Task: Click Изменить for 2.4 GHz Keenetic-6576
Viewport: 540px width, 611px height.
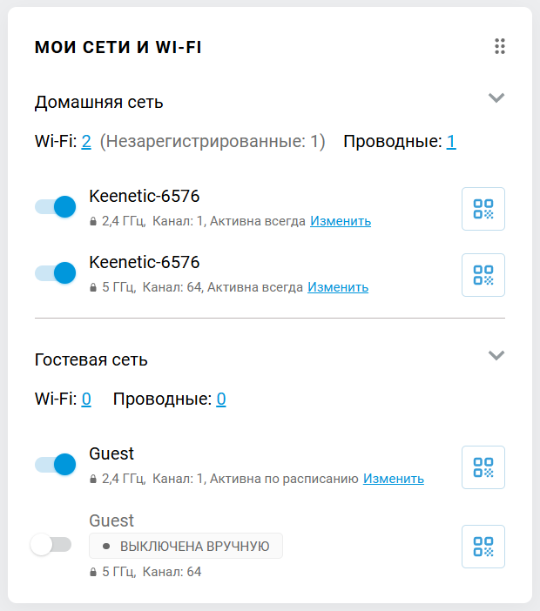Action: [341, 221]
